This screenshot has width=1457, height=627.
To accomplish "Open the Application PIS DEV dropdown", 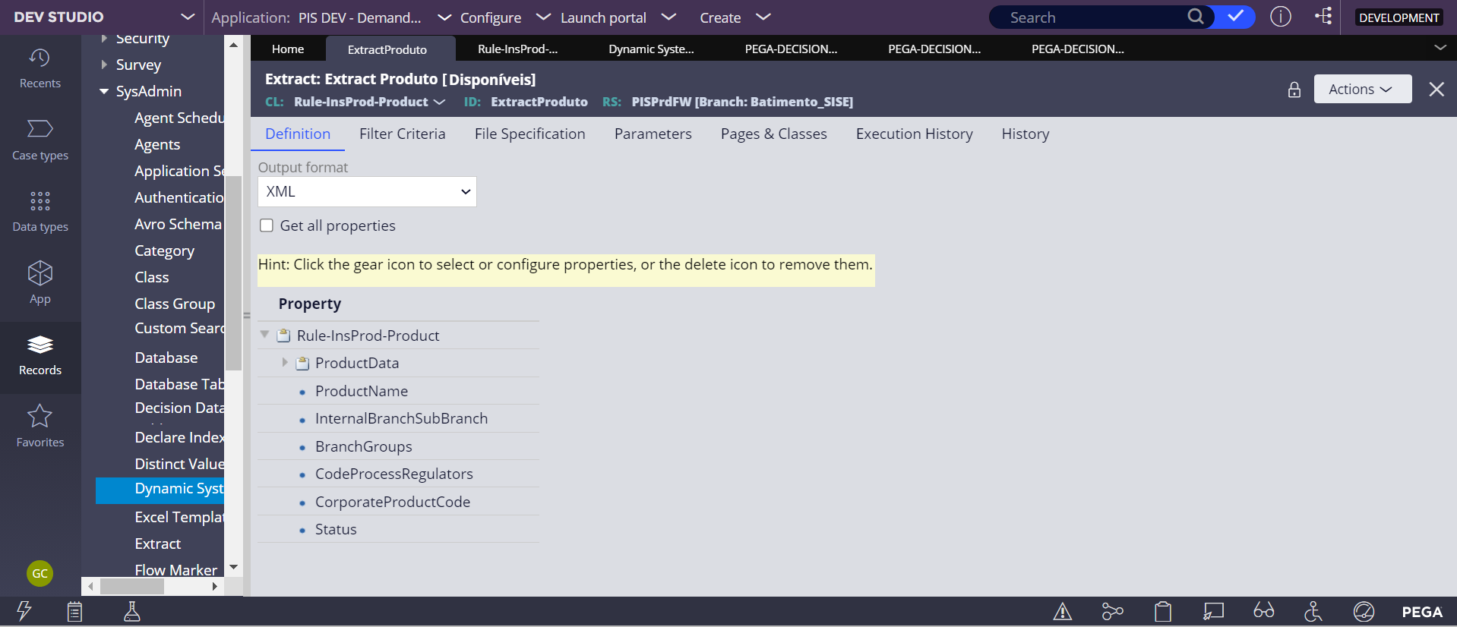I will click(444, 17).
